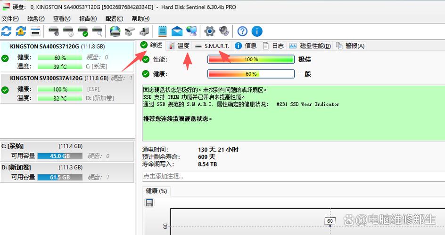This screenshot has width=445, height=235.
Task: Click the blue info circle toolbar icon
Action: [257, 31]
